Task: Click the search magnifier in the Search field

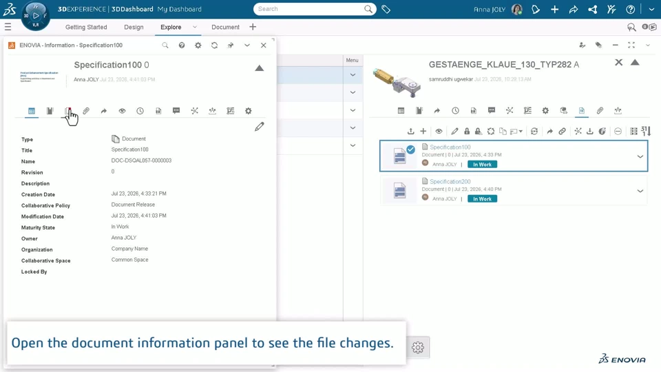Action: [x=368, y=9]
